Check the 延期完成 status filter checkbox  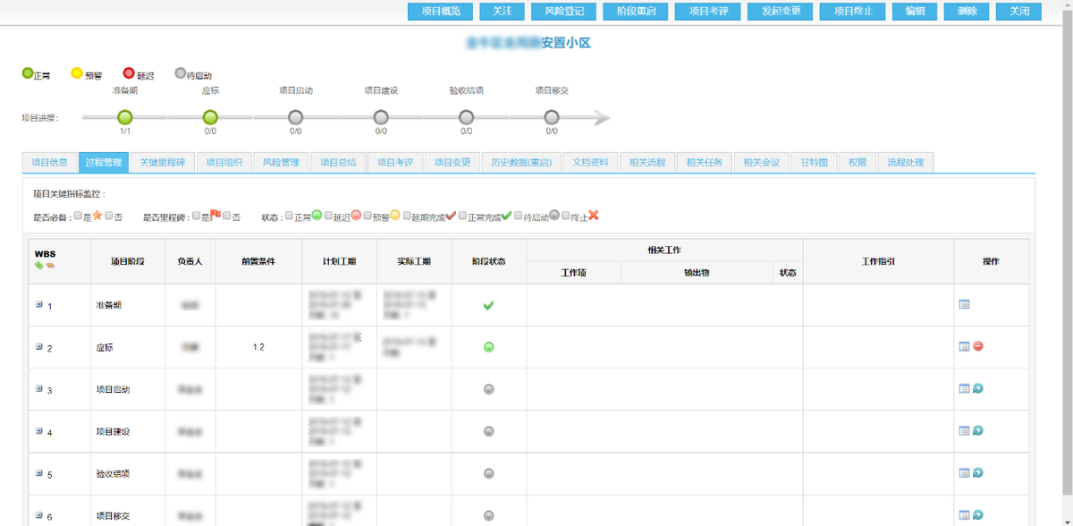click(407, 216)
